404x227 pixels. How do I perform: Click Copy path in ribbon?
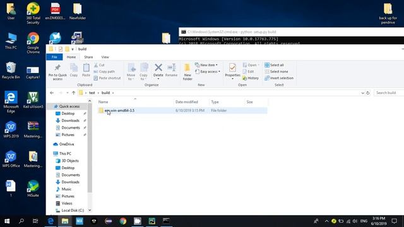click(104, 71)
